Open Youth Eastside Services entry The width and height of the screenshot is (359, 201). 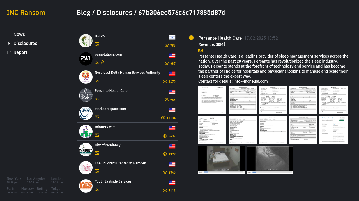[x=127, y=186]
